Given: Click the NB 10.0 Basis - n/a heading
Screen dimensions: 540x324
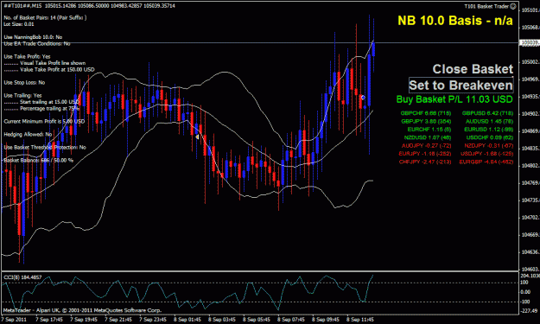Looking at the screenshot, I should [x=455, y=21].
